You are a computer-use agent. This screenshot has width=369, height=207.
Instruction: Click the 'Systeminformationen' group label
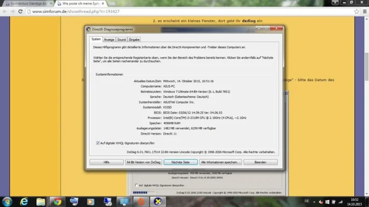[x=109, y=74]
